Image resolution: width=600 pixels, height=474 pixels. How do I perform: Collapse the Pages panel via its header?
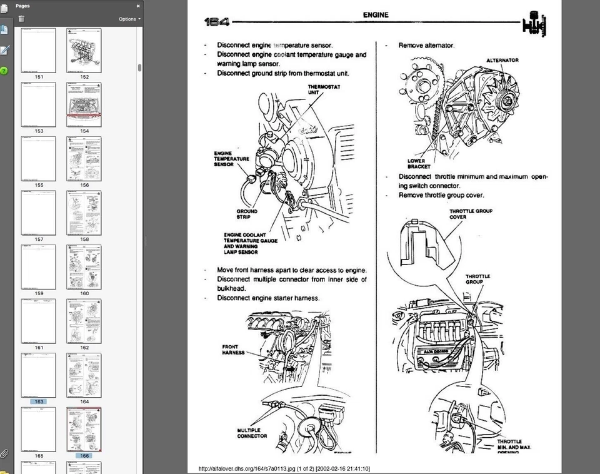coord(137,6)
